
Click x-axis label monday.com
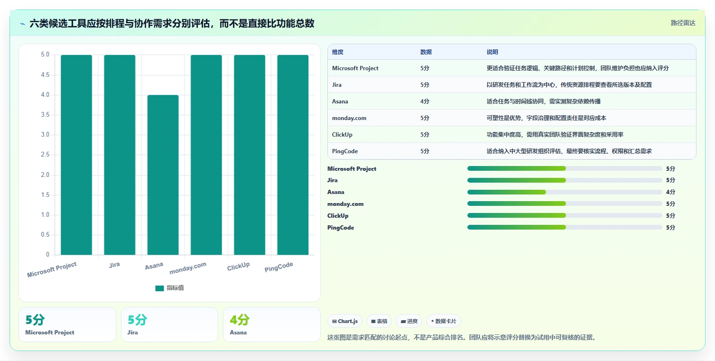pyautogui.click(x=188, y=268)
